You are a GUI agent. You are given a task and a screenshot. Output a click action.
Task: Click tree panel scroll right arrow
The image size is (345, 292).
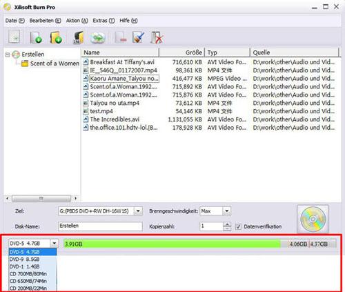75,198
